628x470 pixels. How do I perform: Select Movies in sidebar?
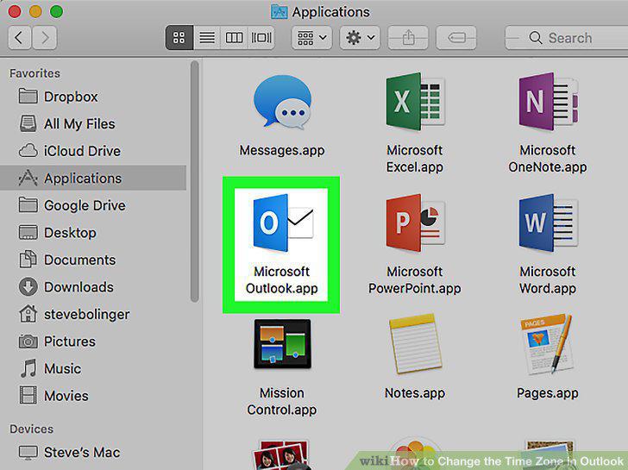93,396
